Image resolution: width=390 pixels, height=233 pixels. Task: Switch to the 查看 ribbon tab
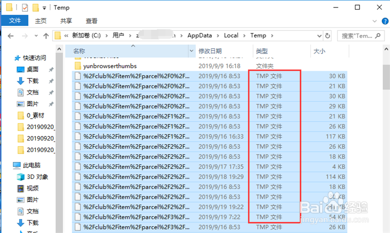pos(91,21)
